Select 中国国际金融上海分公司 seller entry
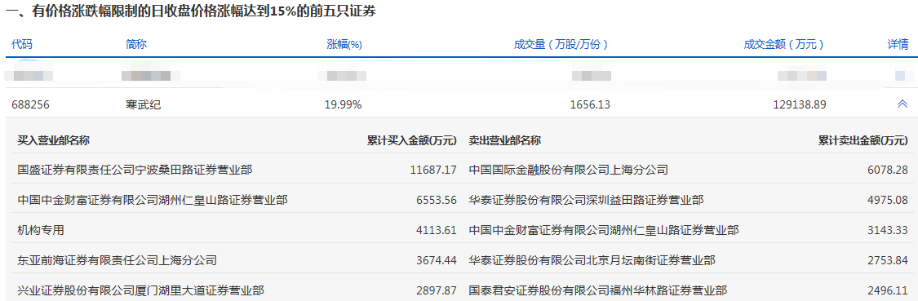This screenshot has width=918, height=301. [569, 170]
